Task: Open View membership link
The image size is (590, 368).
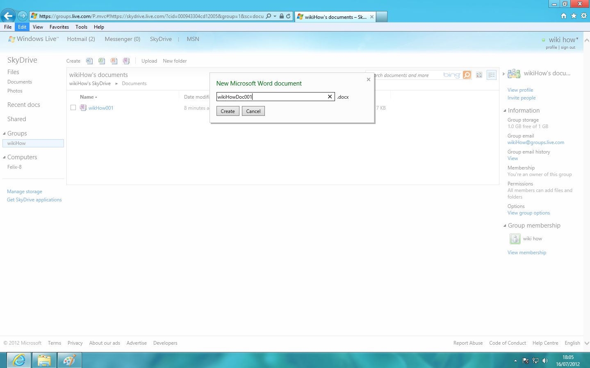Action: coord(527,253)
